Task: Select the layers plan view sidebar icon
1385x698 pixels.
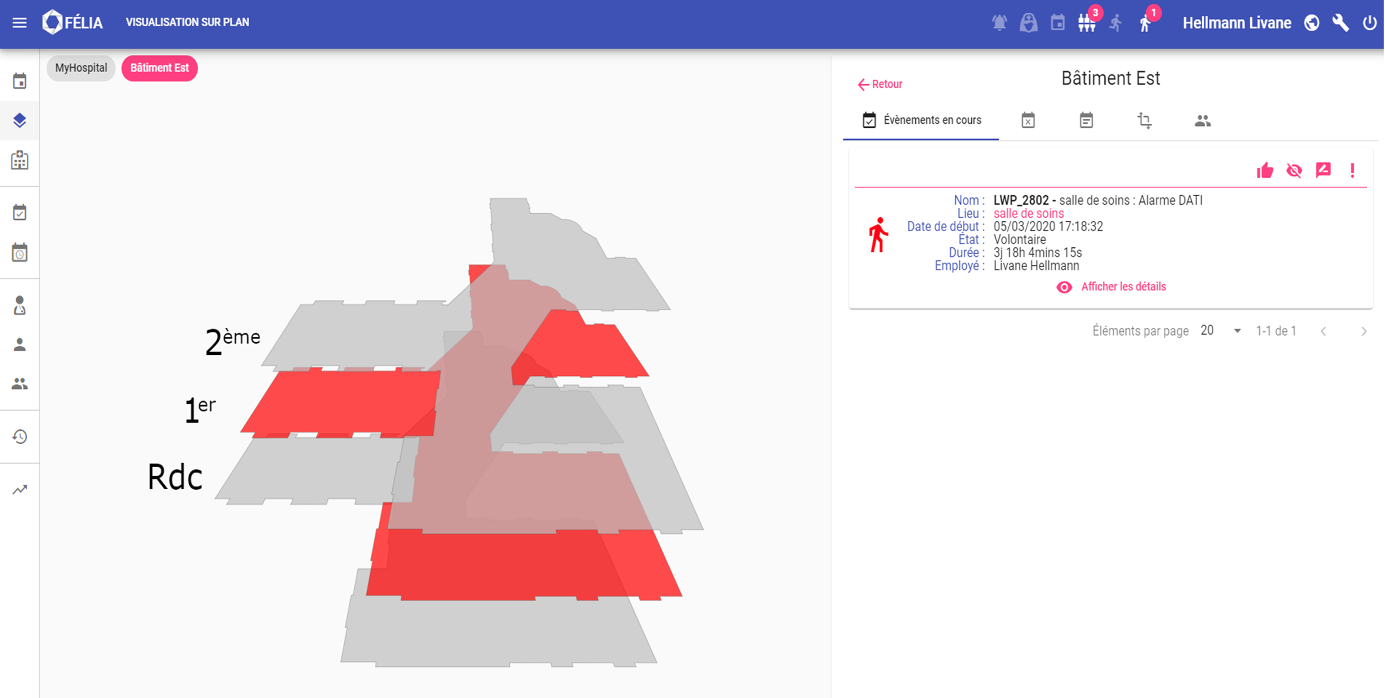Action: [x=20, y=120]
